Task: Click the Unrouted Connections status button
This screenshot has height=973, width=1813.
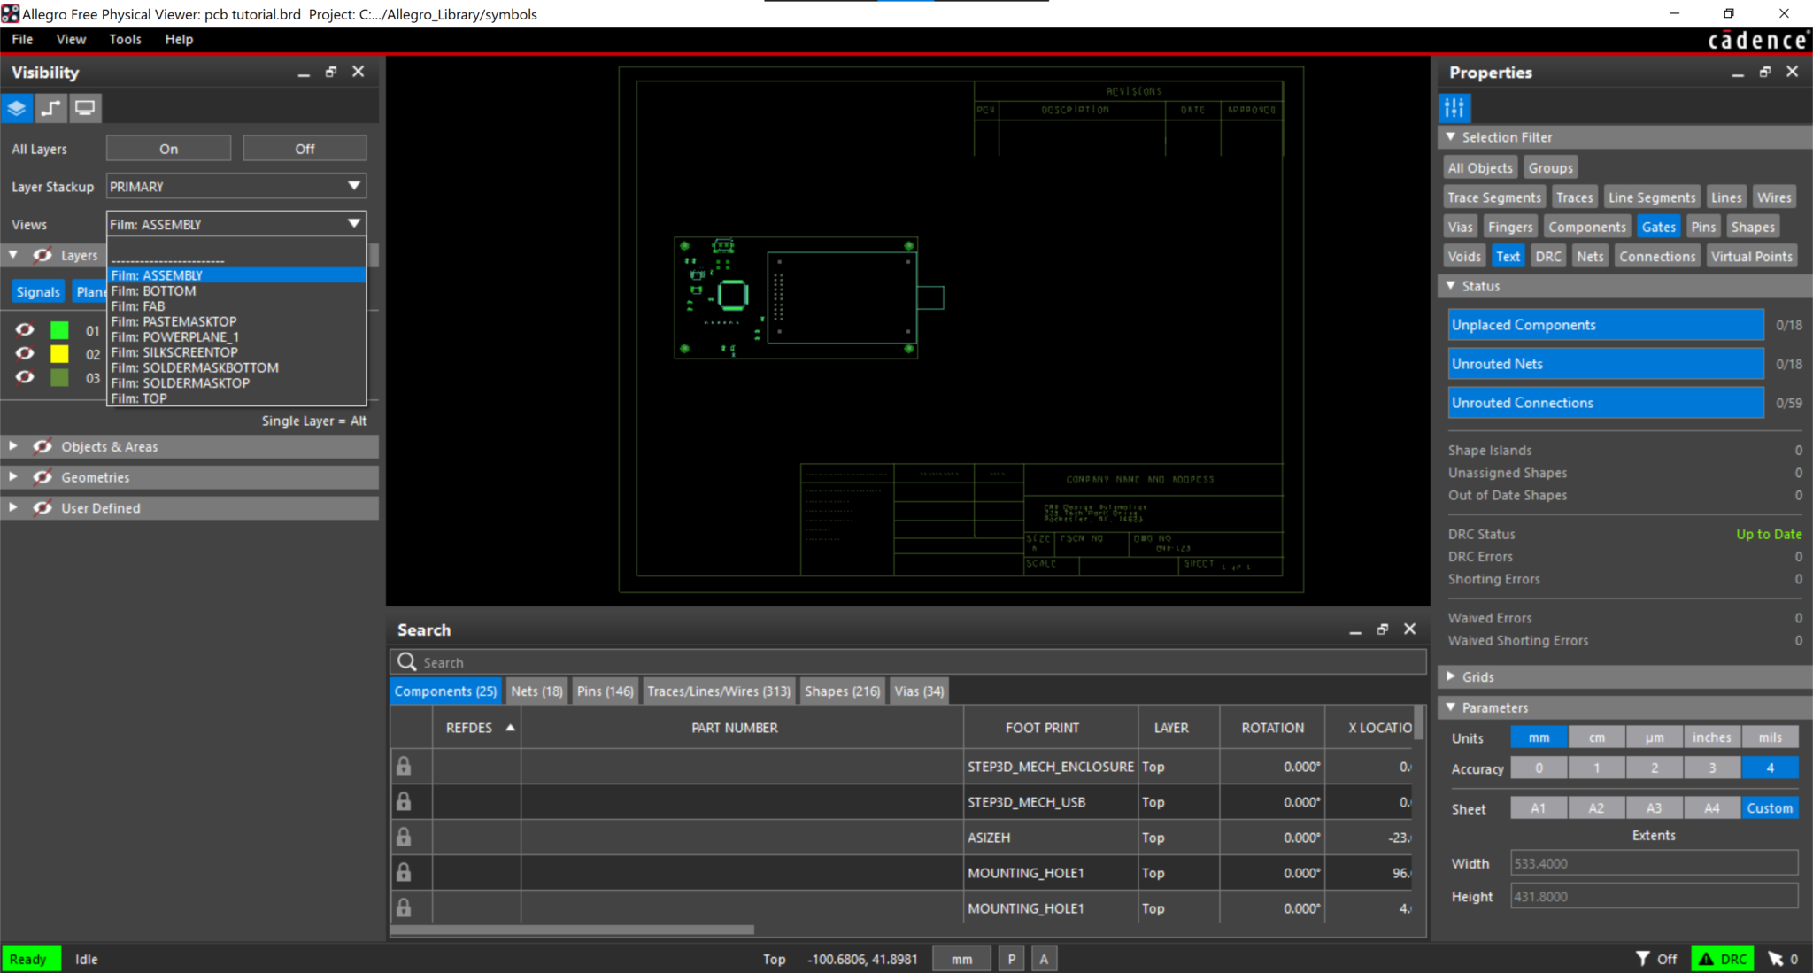Action: click(1604, 403)
